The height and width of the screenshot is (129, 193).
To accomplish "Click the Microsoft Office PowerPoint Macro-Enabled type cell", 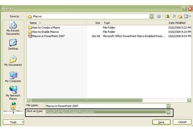I will point(134,36).
